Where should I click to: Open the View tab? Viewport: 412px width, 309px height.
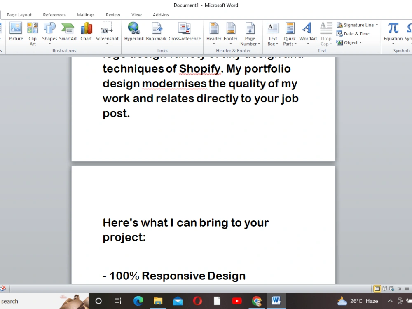pos(136,15)
